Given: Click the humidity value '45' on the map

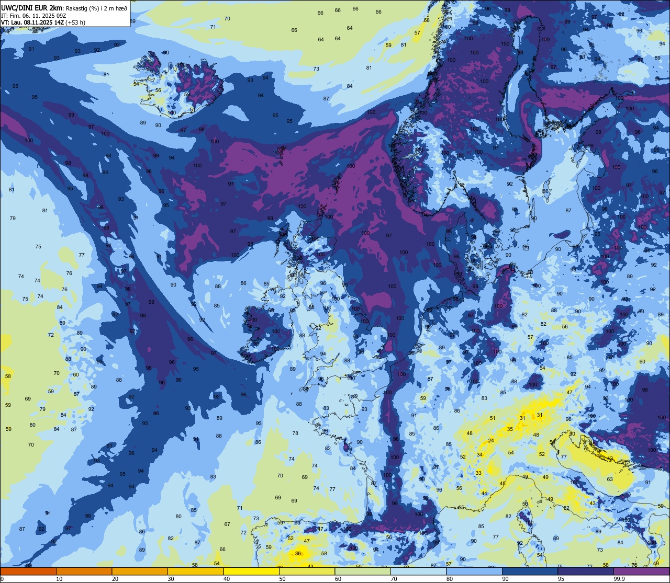Looking at the screenshot, I should pyautogui.click(x=502, y=484).
